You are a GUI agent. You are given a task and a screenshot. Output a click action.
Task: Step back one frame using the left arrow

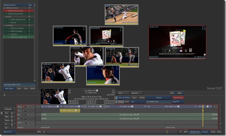pos(44,132)
